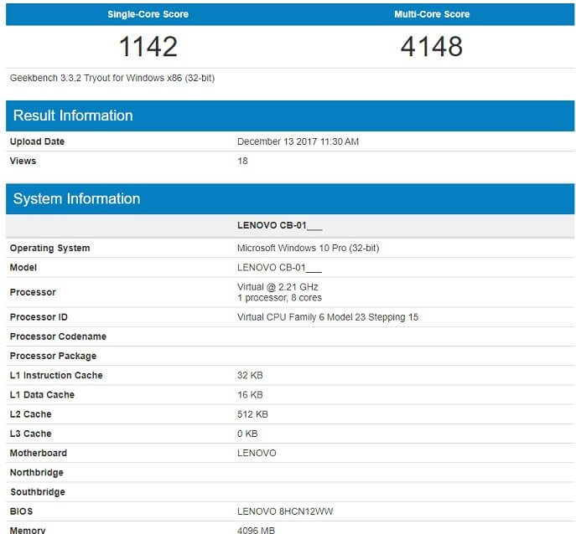Image resolution: width=576 pixels, height=534 pixels.
Task: Click the Views label
Action: click(x=23, y=161)
